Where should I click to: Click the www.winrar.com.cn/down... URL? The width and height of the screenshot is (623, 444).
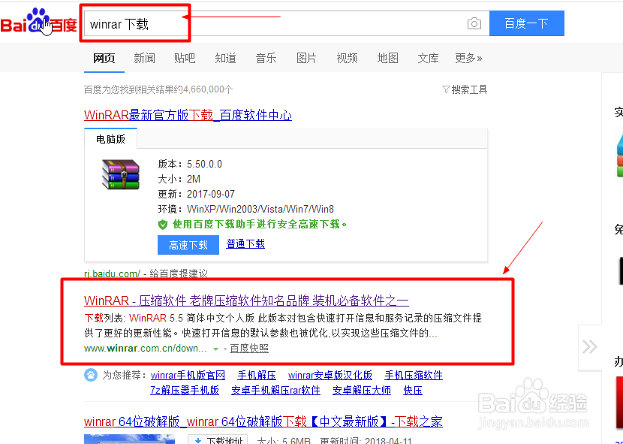[146, 349]
